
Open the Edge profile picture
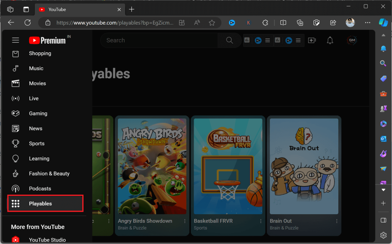350,23
